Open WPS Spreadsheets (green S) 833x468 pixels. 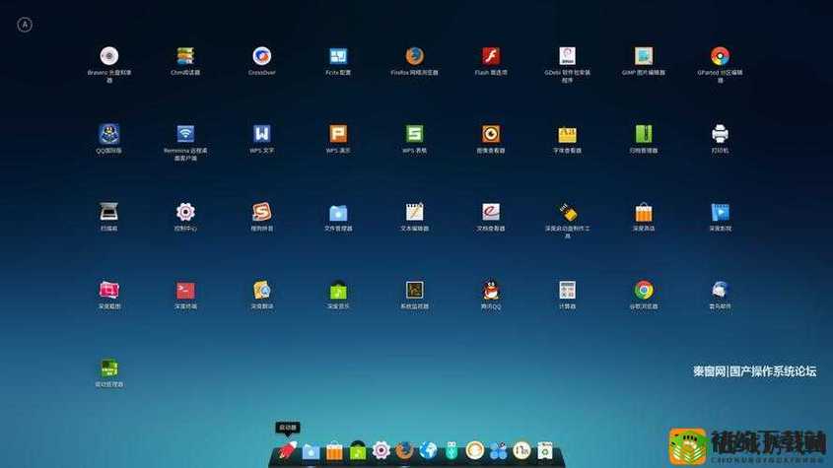414,134
